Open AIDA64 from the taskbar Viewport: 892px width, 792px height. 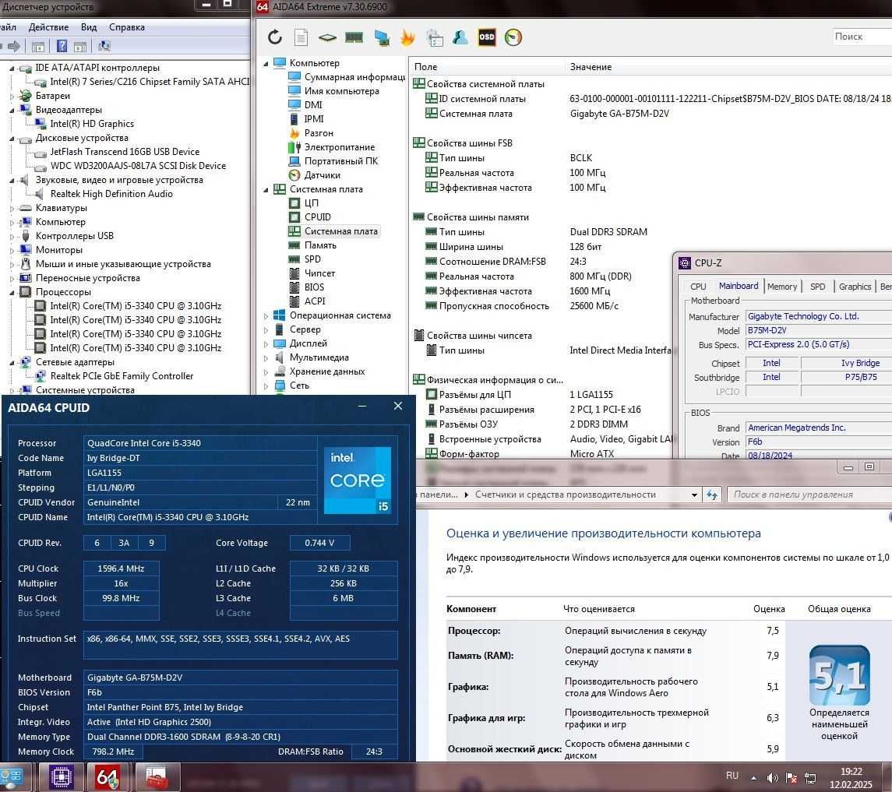108,777
